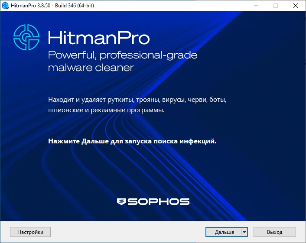
Task: Click the Sophos shield emblem
Action: point(121,202)
